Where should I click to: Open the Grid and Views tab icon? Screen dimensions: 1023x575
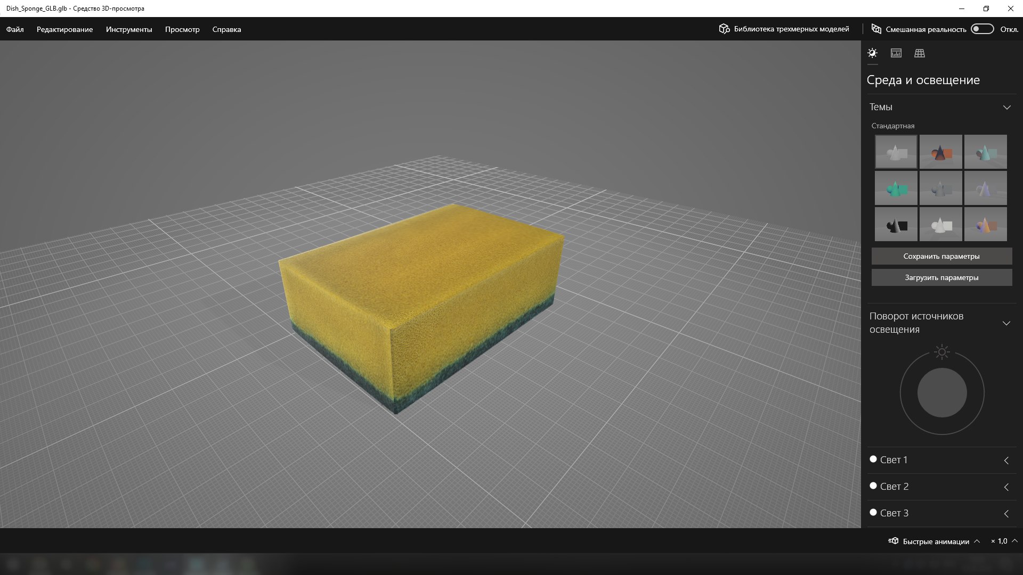920,53
